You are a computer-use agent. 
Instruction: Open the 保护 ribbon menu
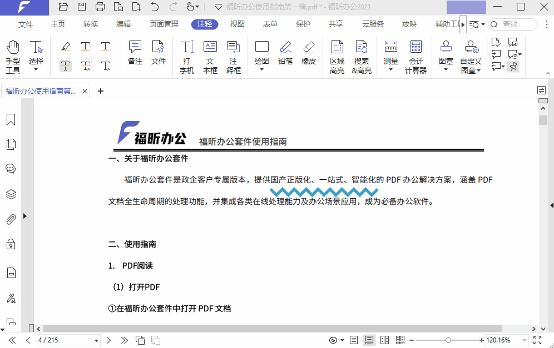[303, 24]
